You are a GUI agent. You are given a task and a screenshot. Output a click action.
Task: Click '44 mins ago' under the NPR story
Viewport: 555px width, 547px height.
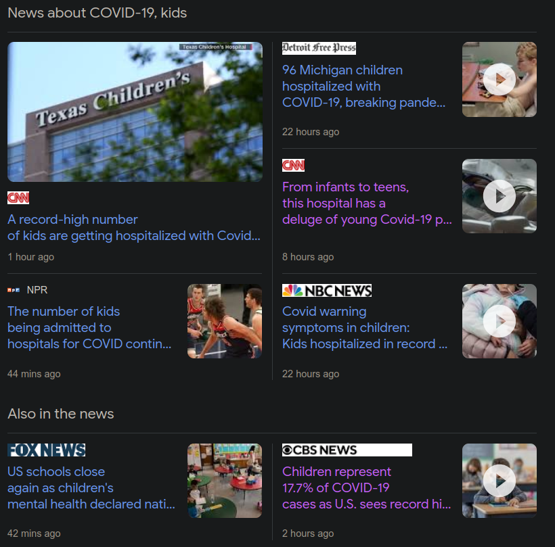coord(34,374)
